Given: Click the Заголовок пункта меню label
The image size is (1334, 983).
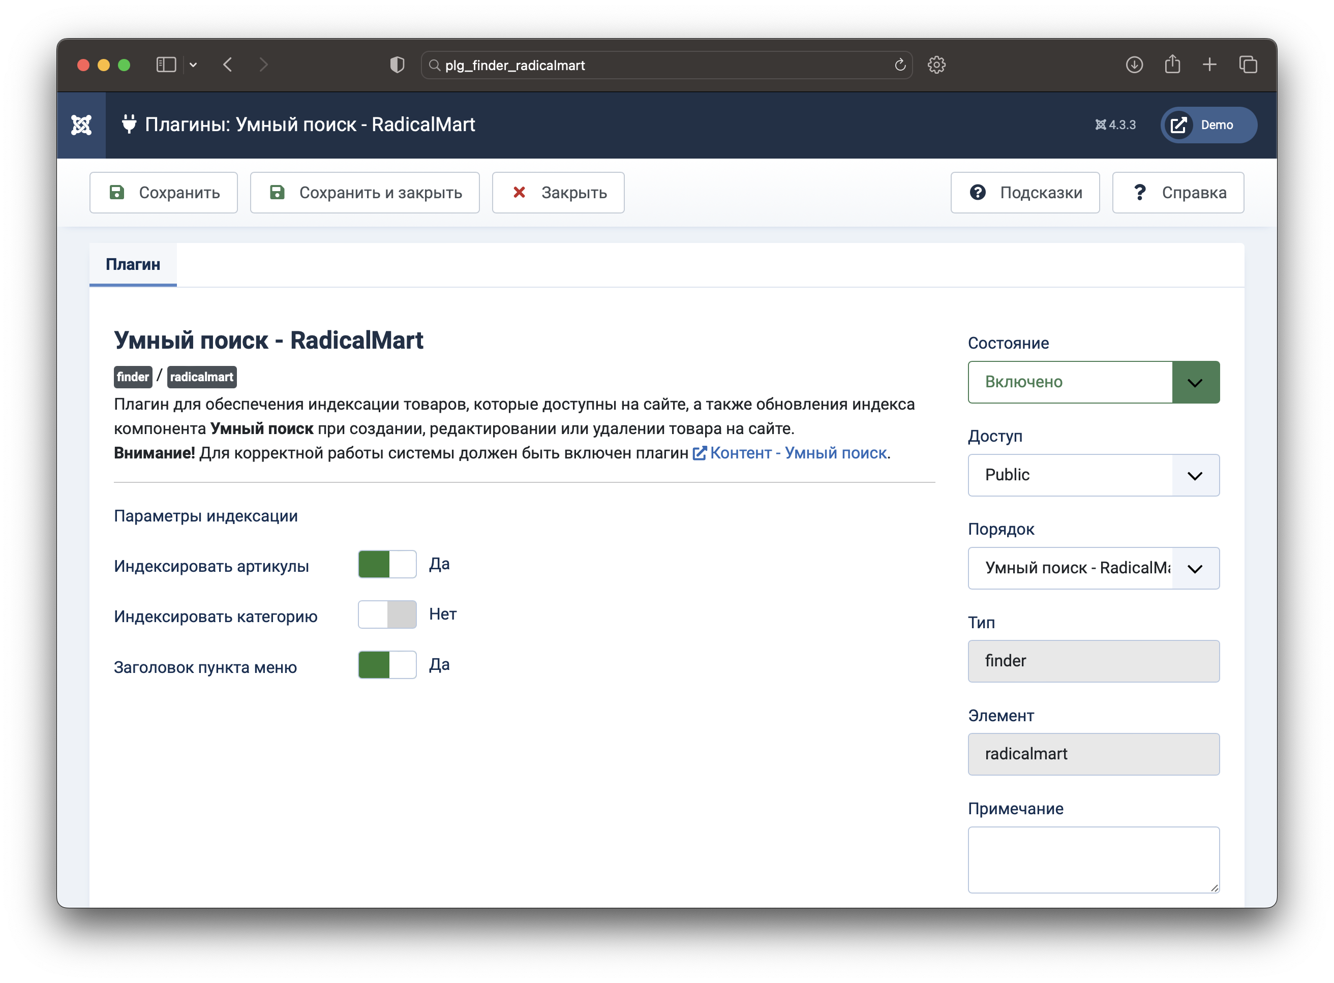Looking at the screenshot, I should coord(205,667).
